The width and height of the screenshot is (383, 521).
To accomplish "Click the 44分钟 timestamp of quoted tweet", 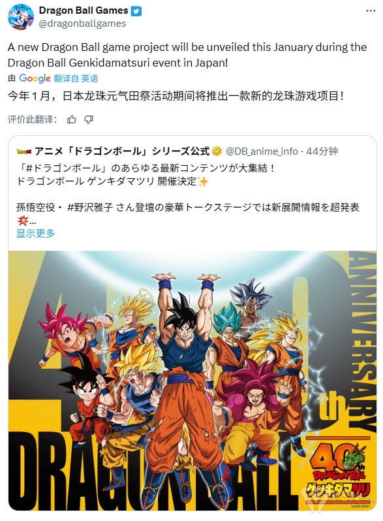I will 322,151.
